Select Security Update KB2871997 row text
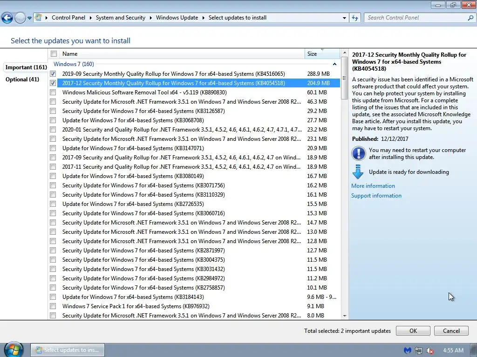The height and width of the screenshot is (357, 477). pyautogui.click(x=143, y=251)
